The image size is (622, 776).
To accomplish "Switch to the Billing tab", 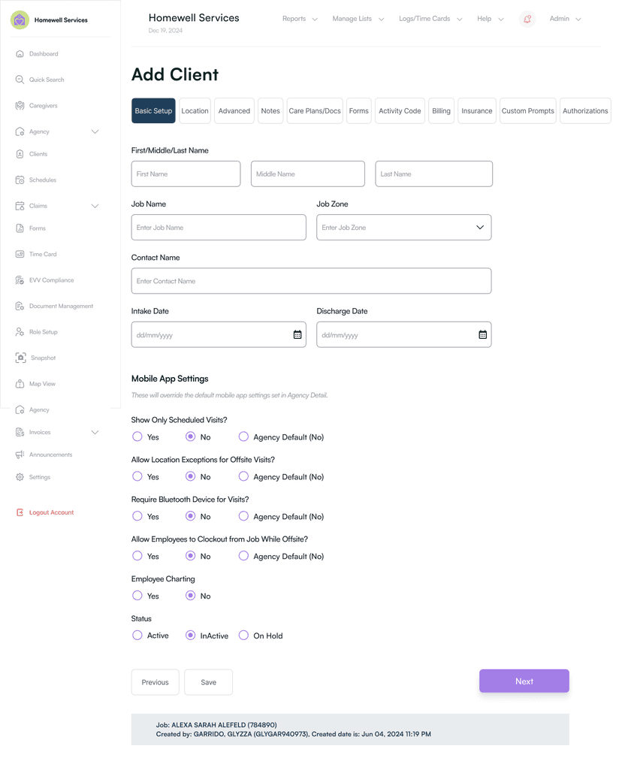I will 441,111.
